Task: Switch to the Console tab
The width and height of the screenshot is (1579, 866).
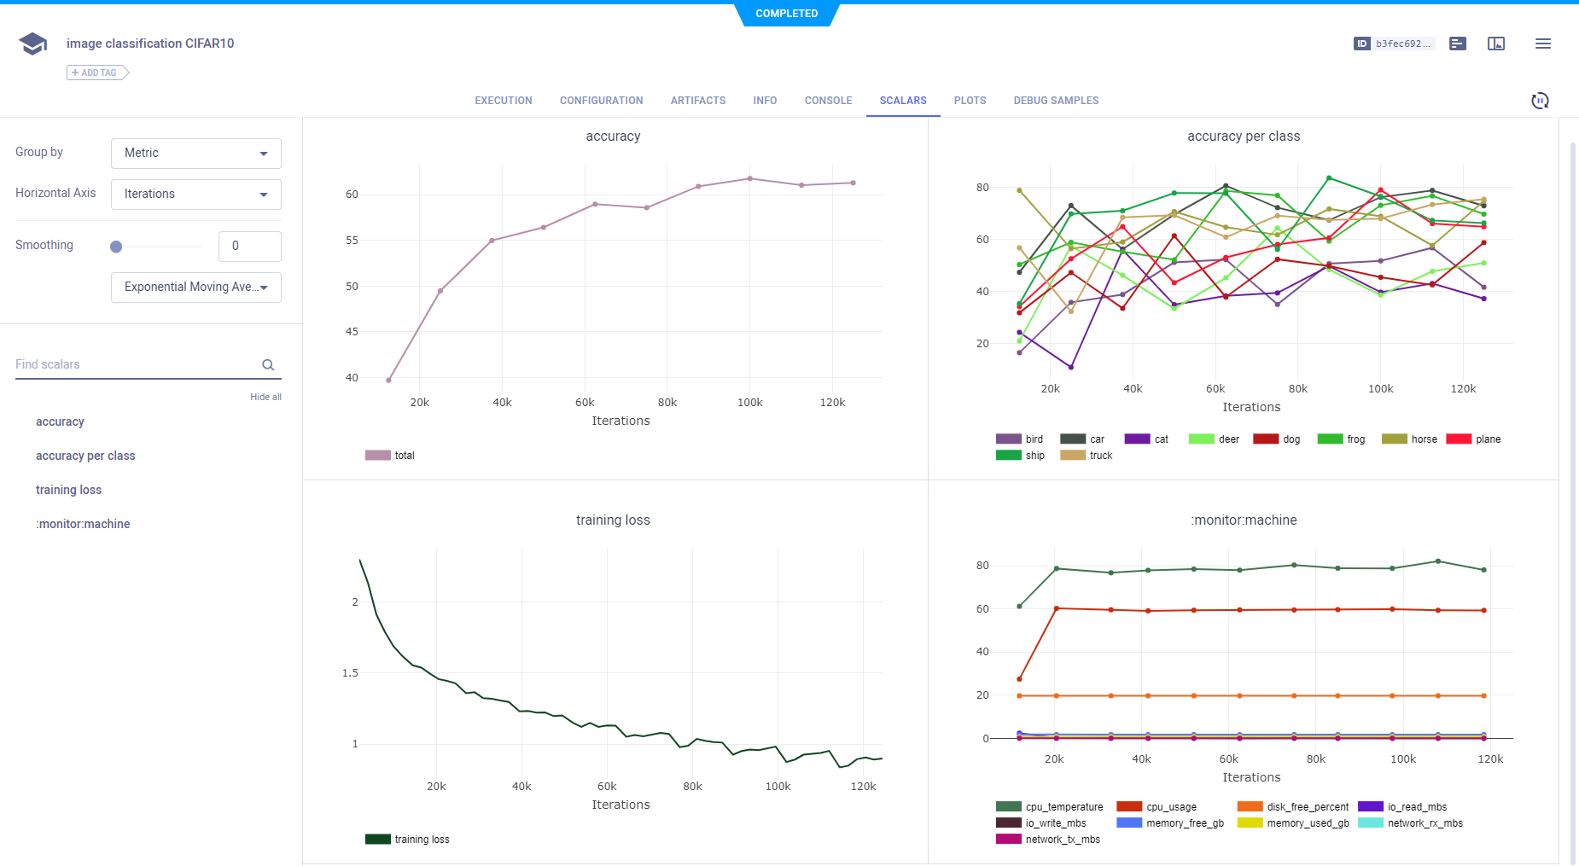Action: [828, 101]
